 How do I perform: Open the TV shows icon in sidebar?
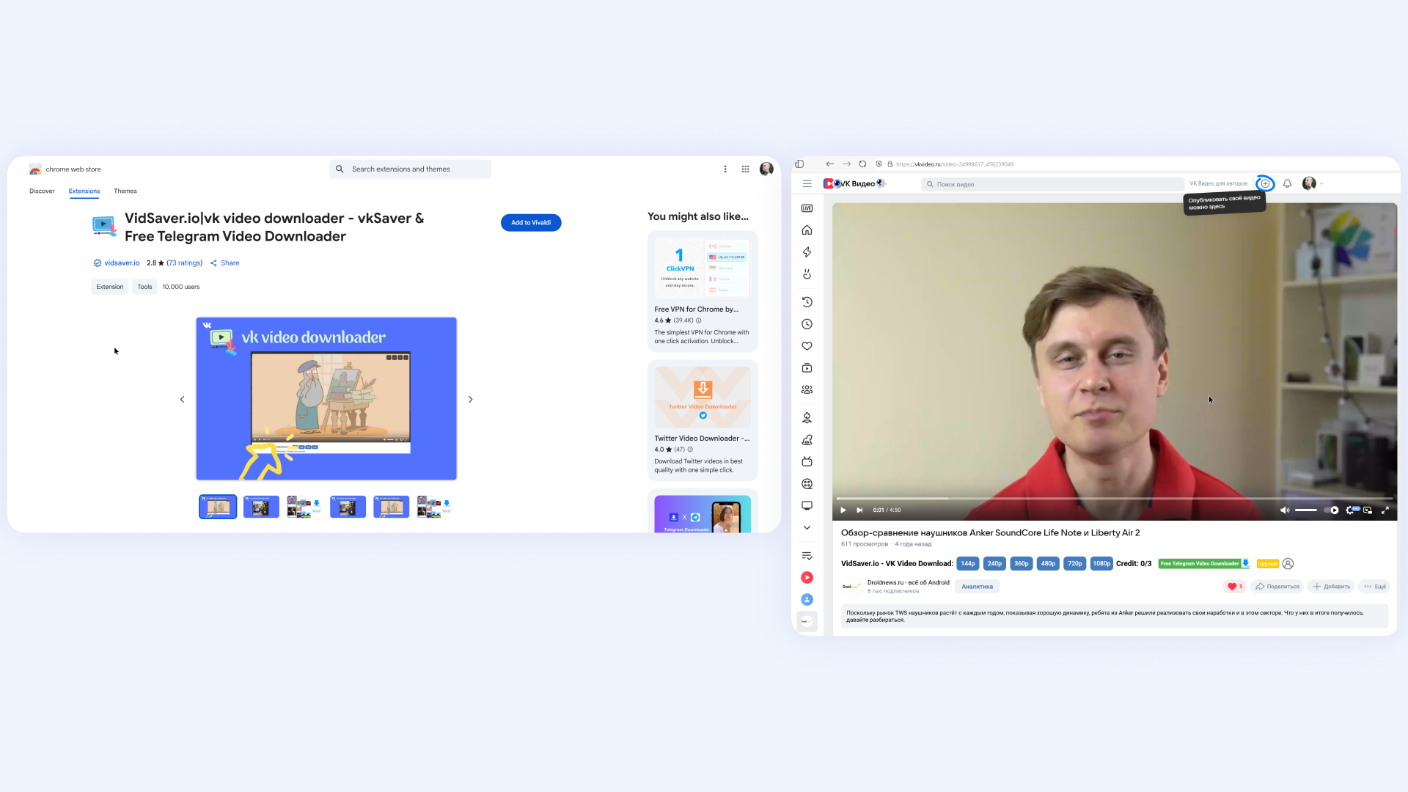coord(807,462)
